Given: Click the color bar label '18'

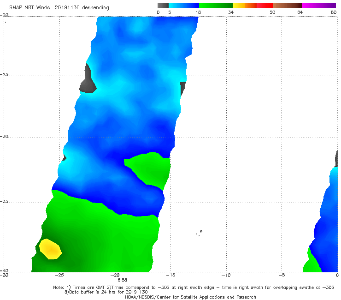Looking at the screenshot, I should tap(198, 12).
